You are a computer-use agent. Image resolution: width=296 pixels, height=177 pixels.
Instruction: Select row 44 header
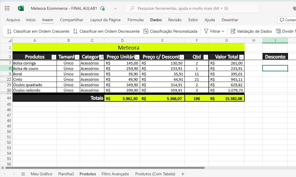coord(6,98)
